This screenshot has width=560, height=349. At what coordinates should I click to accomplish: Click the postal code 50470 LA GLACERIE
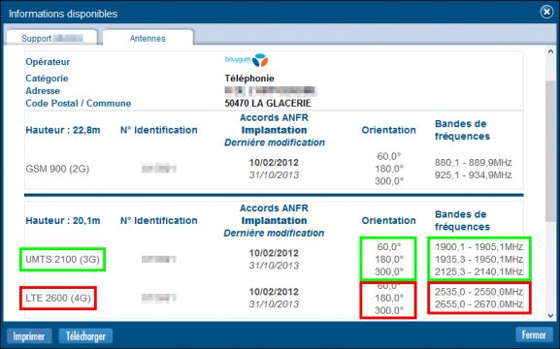click(268, 104)
